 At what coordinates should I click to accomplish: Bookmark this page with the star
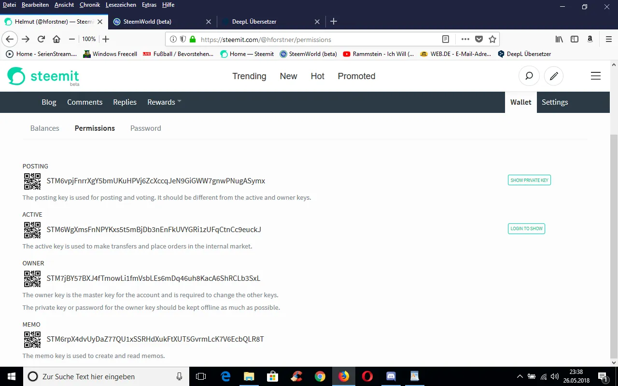point(492,39)
